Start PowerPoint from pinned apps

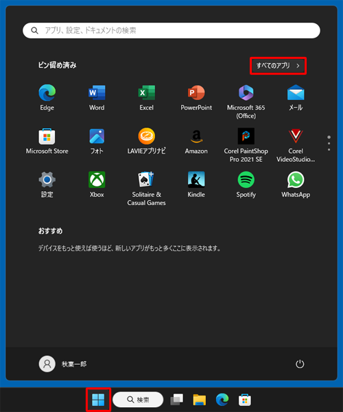[196, 97]
